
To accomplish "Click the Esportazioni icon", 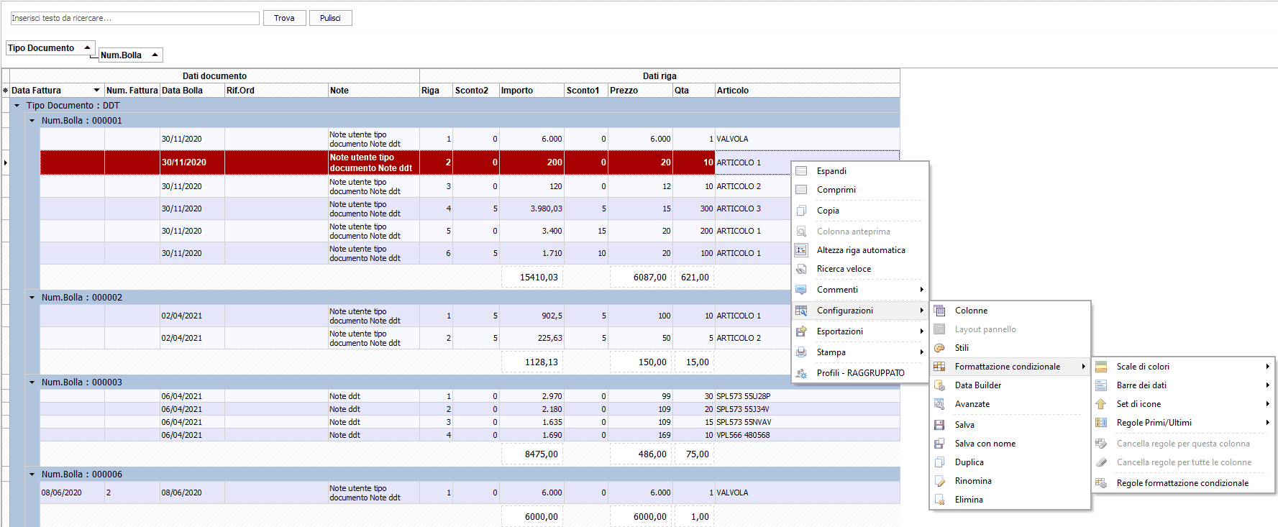I will point(801,331).
